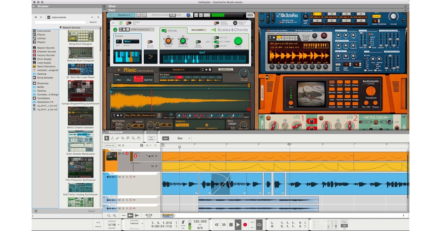Select the Pencil tool in sequencer toolbar
The image size is (441, 231).
click(x=112, y=138)
